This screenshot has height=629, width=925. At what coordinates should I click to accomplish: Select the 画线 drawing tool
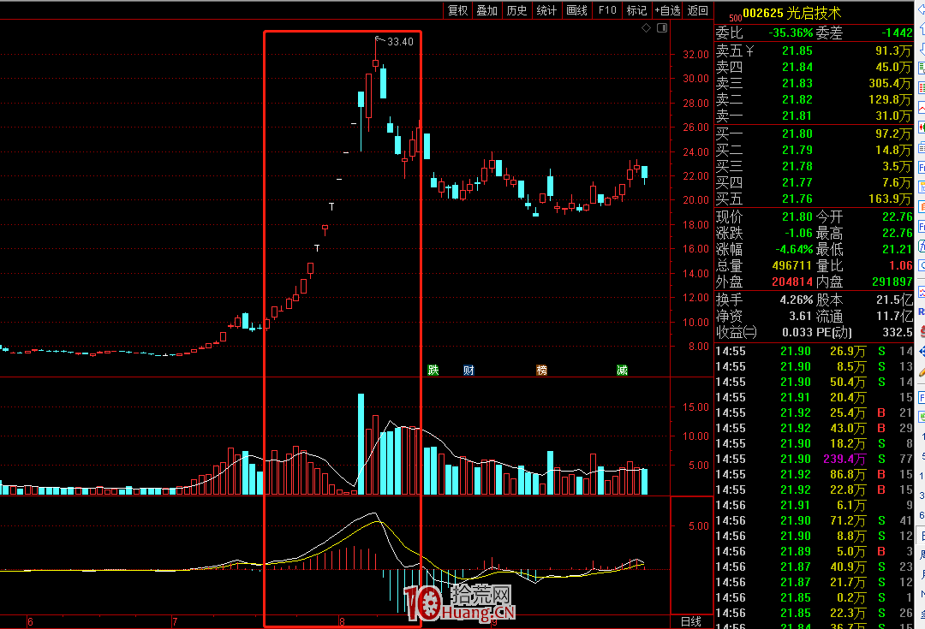click(x=577, y=10)
